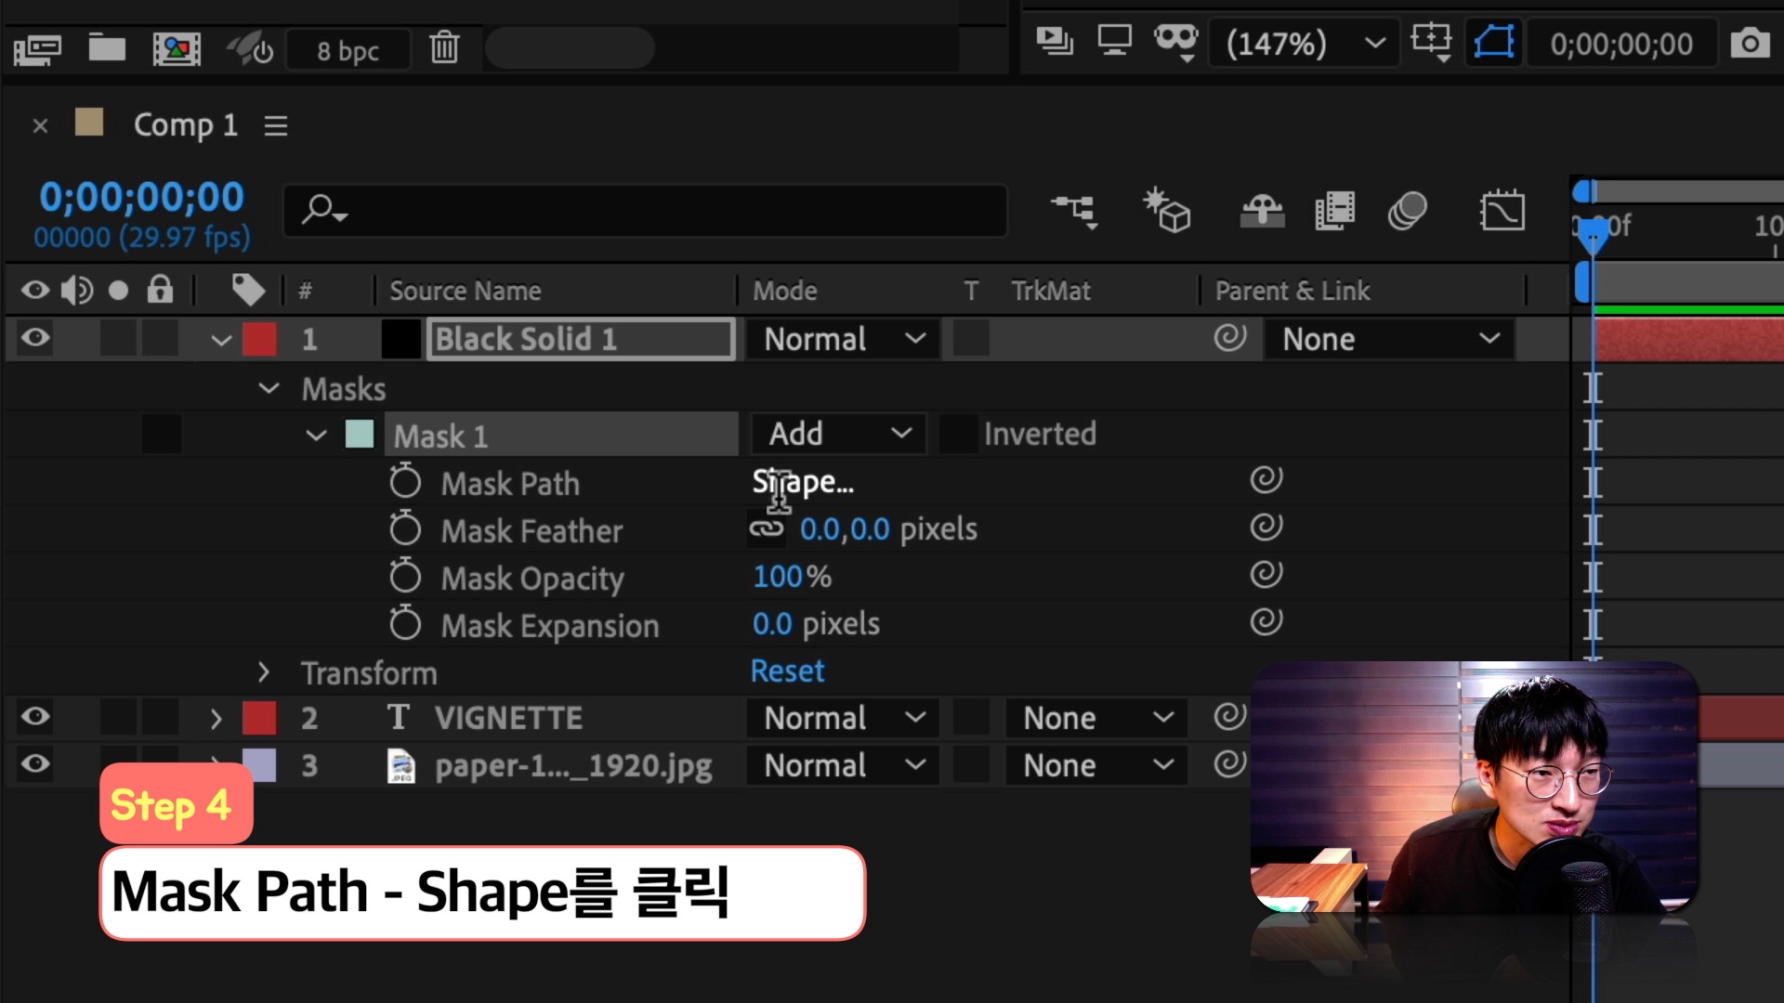Open Comp 1 panel menu
The image size is (1784, 1003).
pos(276,125)
